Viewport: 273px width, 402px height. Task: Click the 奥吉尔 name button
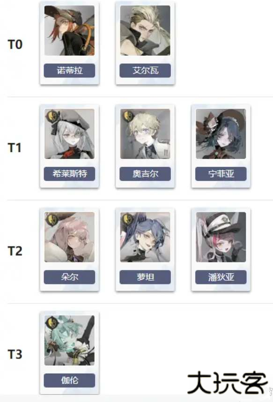coord(145,174)
